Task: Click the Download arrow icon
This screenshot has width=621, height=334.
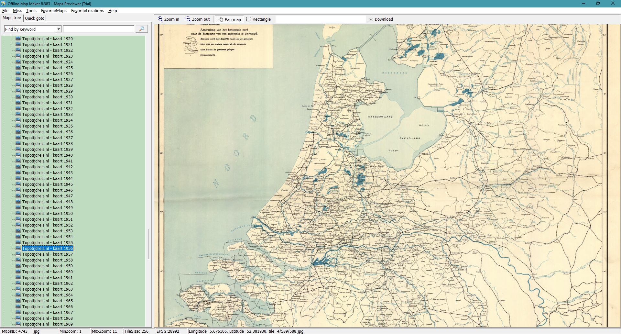Action: coord(371,19)
